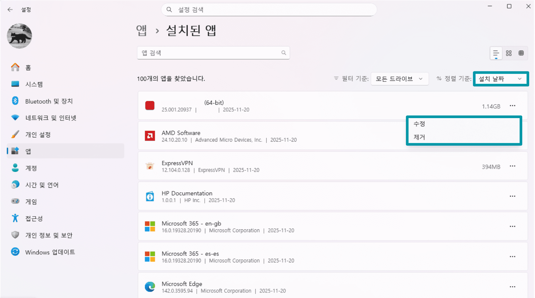Click the search icon in app search box
This screenshot has width=535, height=298.
pos(284,53)
